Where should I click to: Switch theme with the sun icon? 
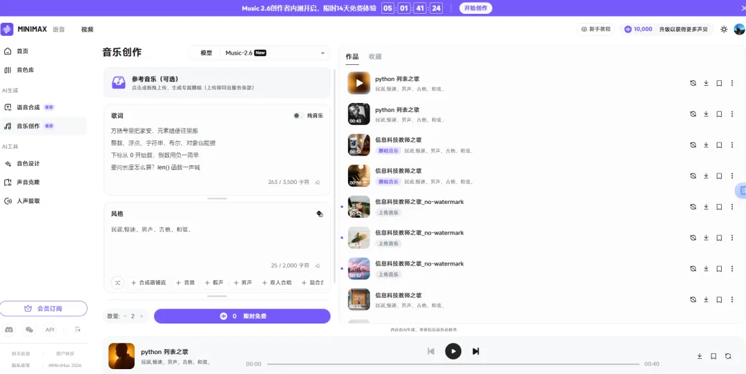click(724, 30)
